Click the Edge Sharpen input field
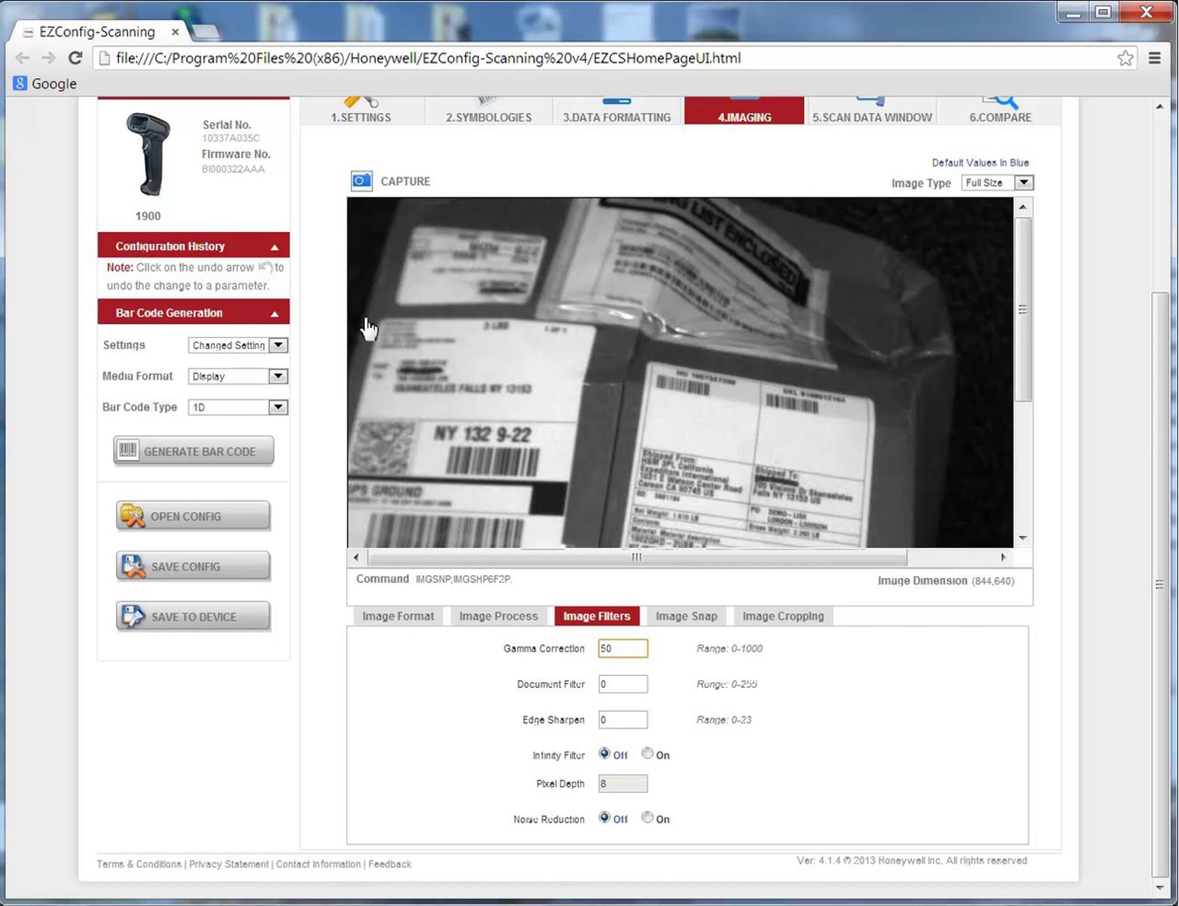Image resolution: width=1179 pixels, height=906 pixels. click(x=623, y=719)
